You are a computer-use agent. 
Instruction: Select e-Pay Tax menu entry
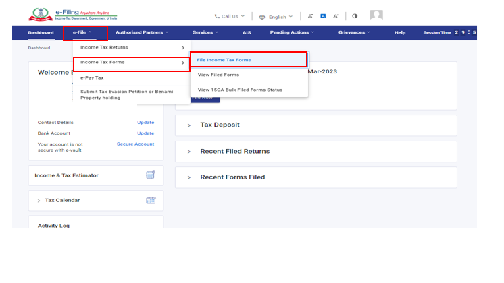(x=92, y=77)
